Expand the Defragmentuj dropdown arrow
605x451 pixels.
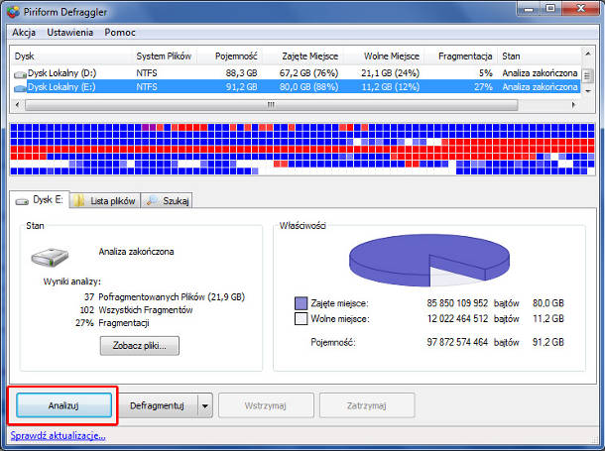[x=205, y=406]
